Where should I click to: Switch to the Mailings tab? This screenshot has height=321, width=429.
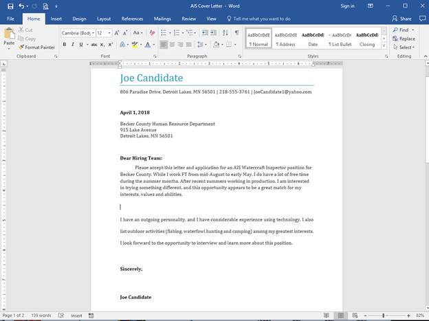[162, 19]
